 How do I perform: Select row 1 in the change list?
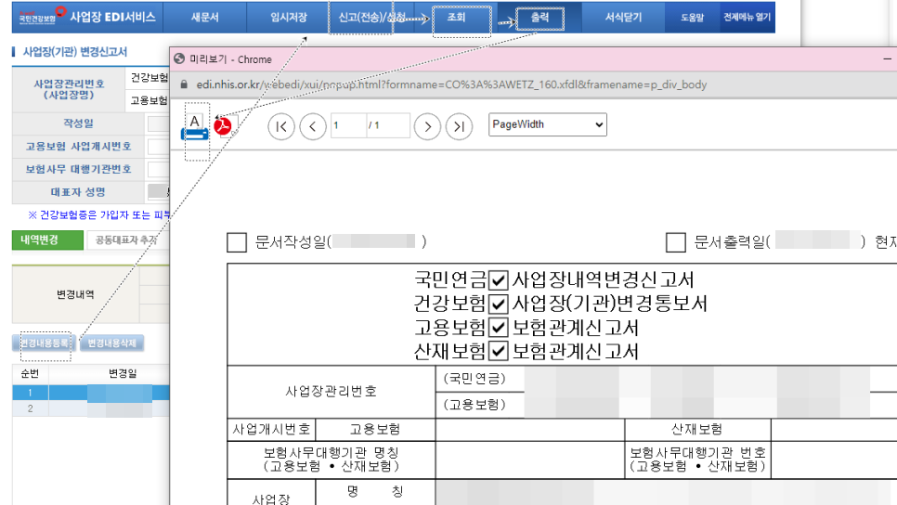(x=91, y=393)
